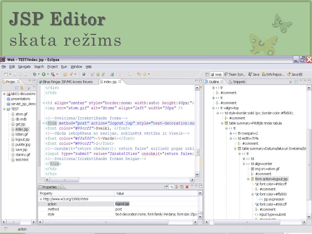Open the Project menu
This screenshot has height=234, width=312.
[52, 67]
